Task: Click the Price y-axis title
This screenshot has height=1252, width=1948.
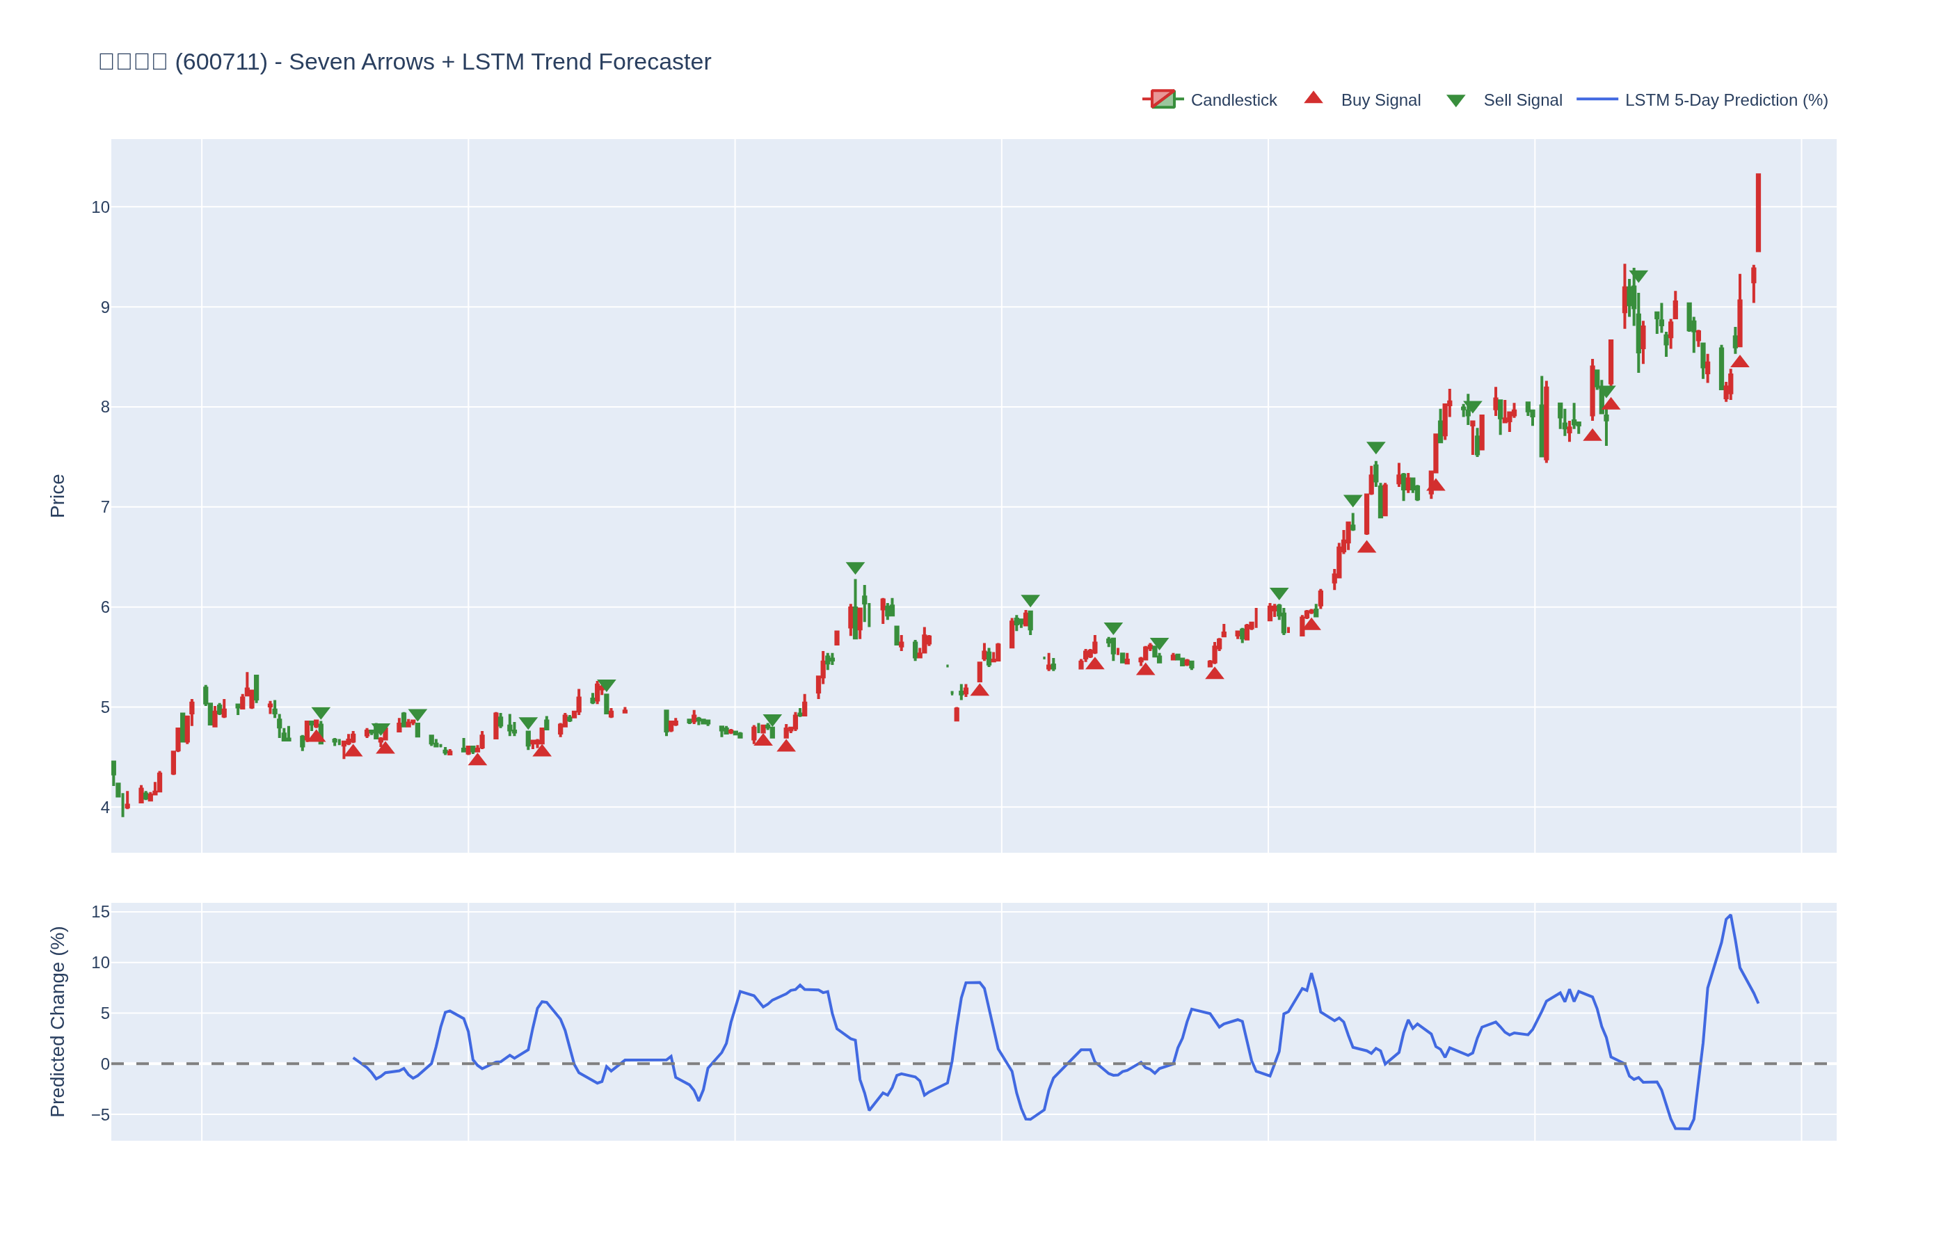Action: pyautogui.click(x=57, y=496)
